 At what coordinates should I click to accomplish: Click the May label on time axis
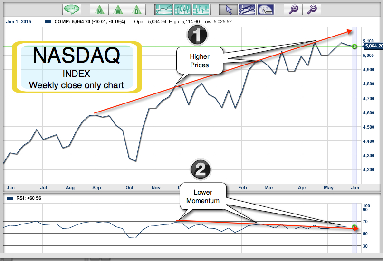[328, 188]
